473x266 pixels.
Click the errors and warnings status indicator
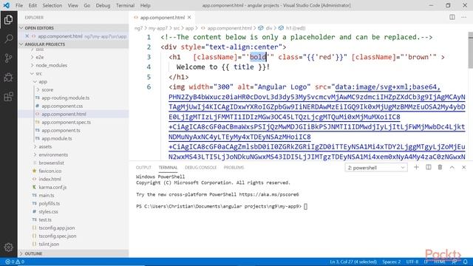[x=15, y=262]
